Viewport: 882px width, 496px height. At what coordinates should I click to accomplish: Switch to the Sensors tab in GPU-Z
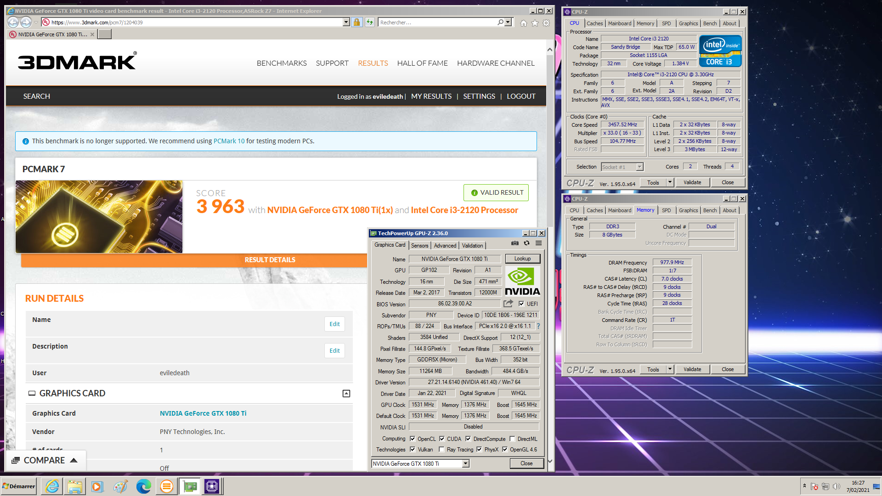[x=420, y=246]
